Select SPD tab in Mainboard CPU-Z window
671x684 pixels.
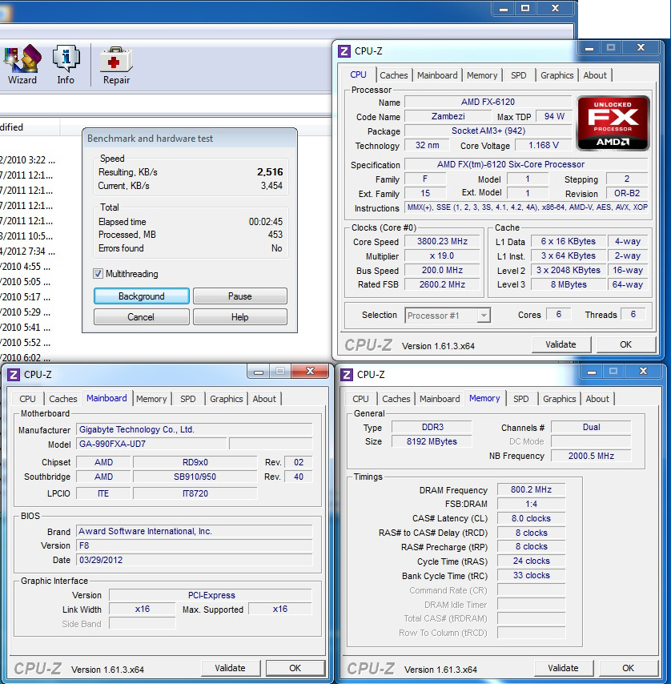tap(188, 399)
